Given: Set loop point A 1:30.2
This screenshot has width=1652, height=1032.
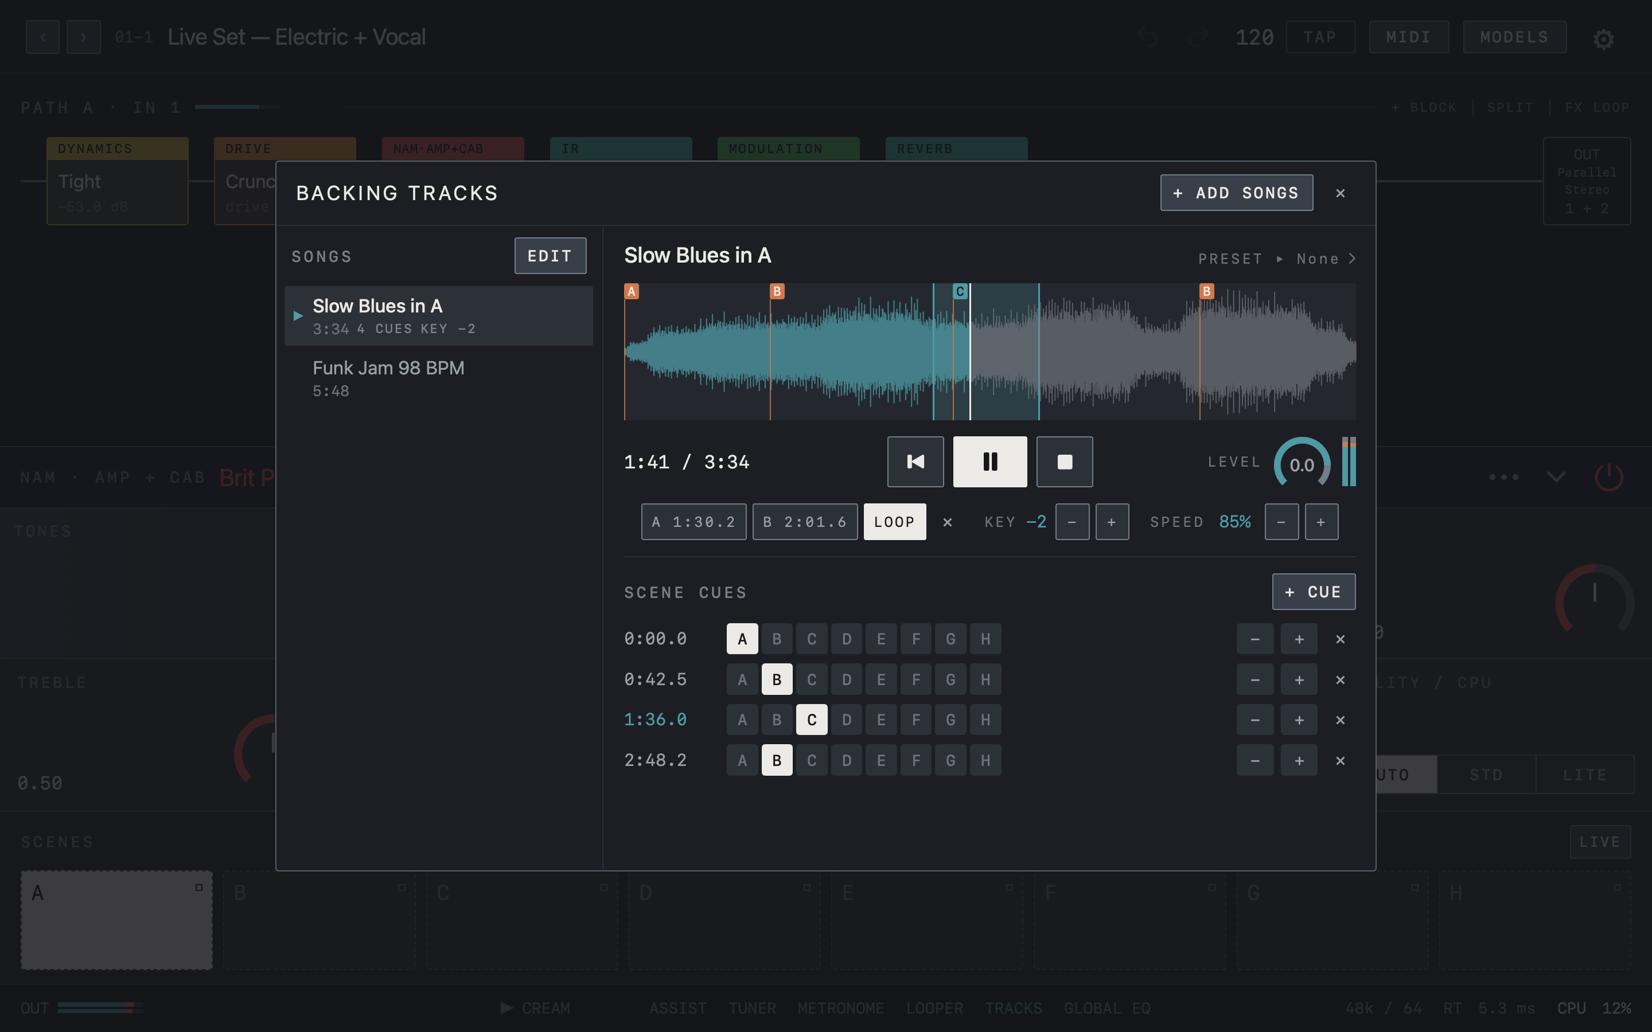Looking at the screenshot, I should (x=693, y=522).
